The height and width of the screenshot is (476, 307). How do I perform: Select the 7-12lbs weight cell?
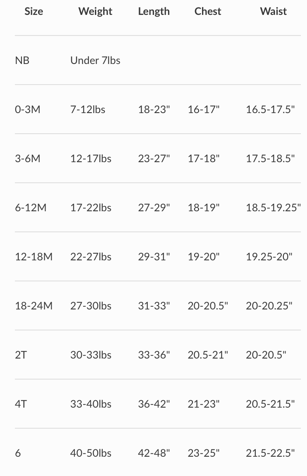pos(88,109)
